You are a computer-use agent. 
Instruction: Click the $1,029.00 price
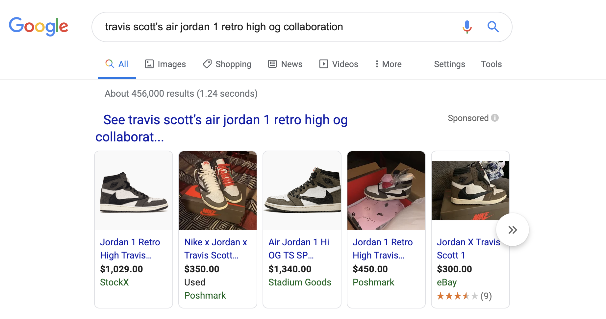pyautogui.click(x=121, y=269)
